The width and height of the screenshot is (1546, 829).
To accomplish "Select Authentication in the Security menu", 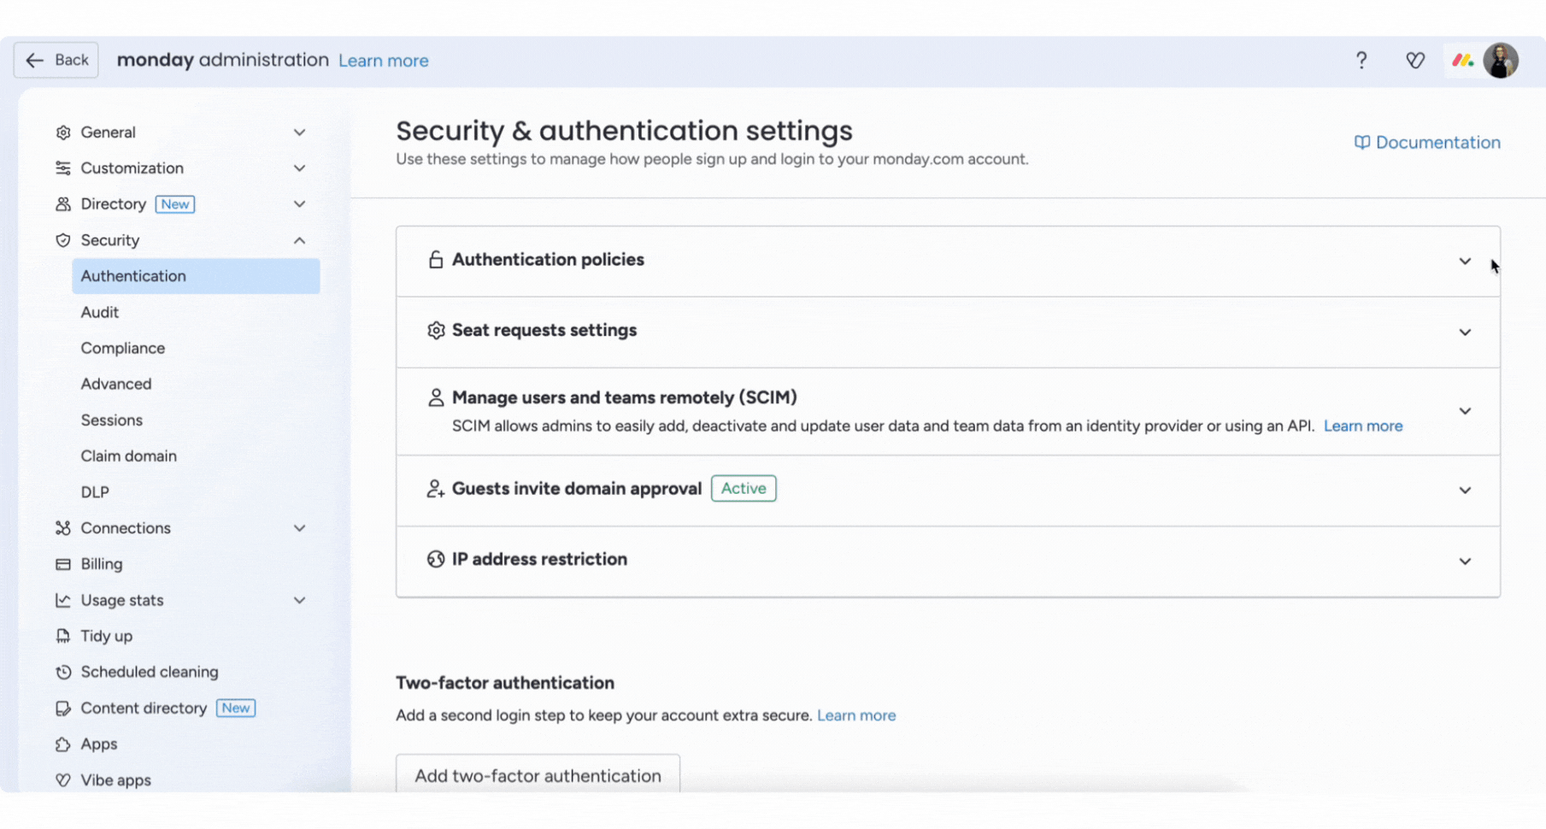I will click(196, 276).
